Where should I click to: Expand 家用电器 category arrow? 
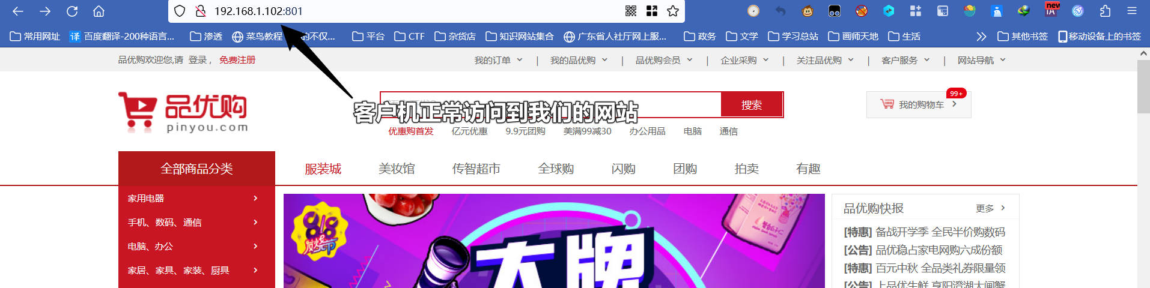pos(255,198)
